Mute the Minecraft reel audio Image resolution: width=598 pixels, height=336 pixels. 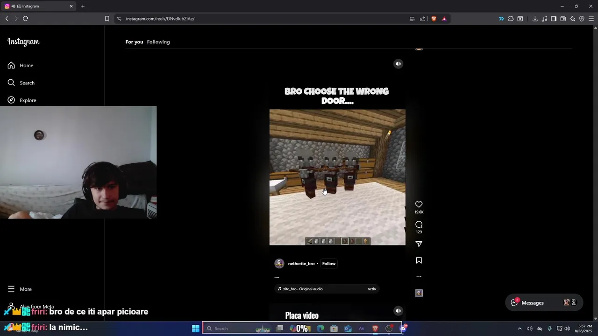coord(398,64)
